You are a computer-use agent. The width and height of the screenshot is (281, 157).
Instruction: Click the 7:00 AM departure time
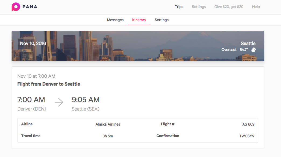pyautogui.click(x=31, y=100)
